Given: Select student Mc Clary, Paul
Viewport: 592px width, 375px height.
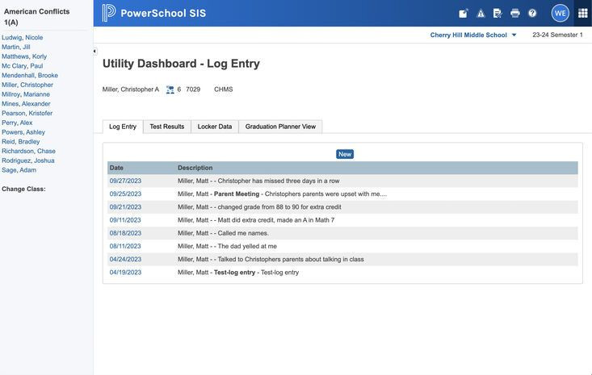Looking at the screenshot, I should (x=23, y=66).
